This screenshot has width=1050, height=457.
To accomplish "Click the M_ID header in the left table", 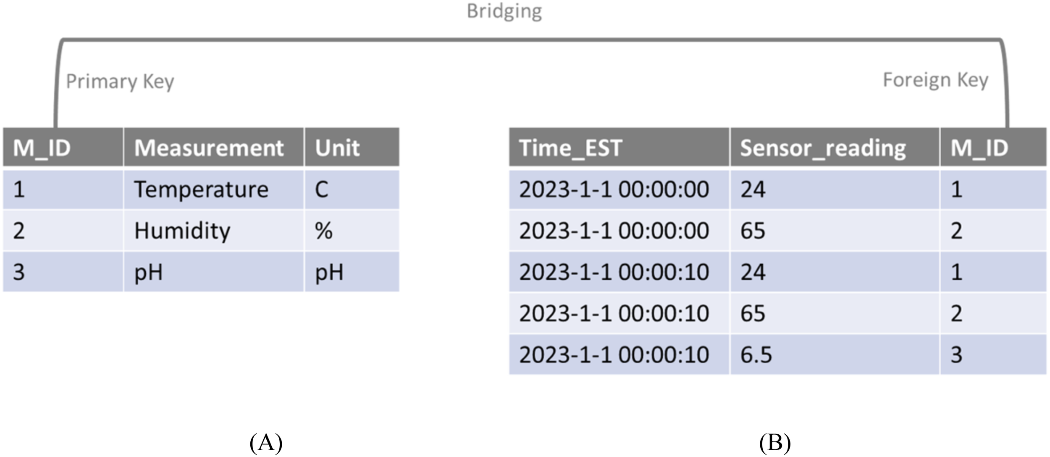I will pos(42,148).
